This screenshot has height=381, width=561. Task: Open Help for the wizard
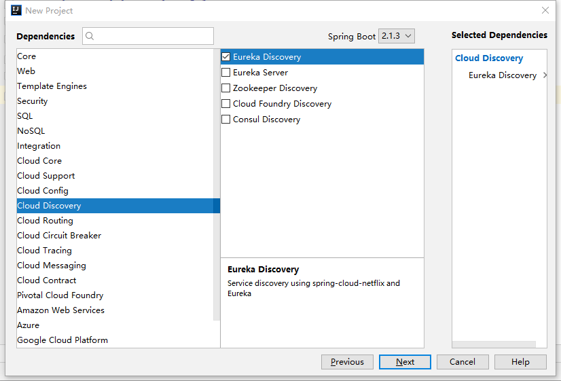[x=520, y=362]
